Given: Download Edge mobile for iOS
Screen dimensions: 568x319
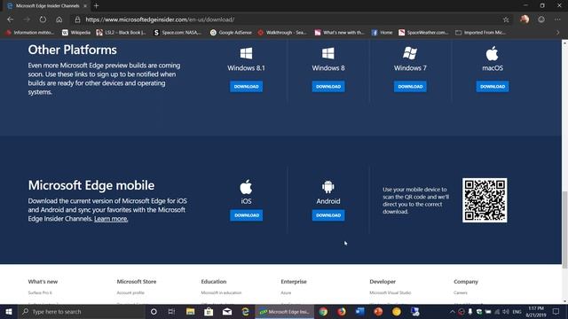Looking at the screenshot, I should [x=247, y=215].
